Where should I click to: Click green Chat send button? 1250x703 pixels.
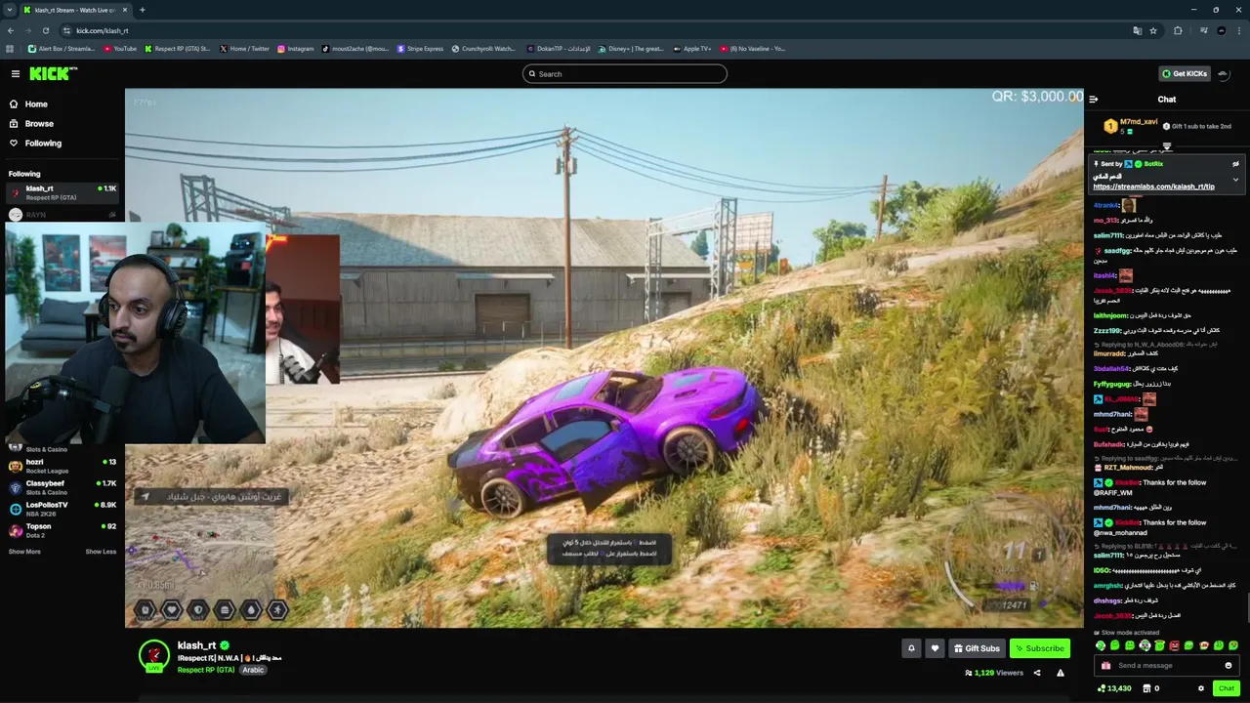click(1227, 688)
